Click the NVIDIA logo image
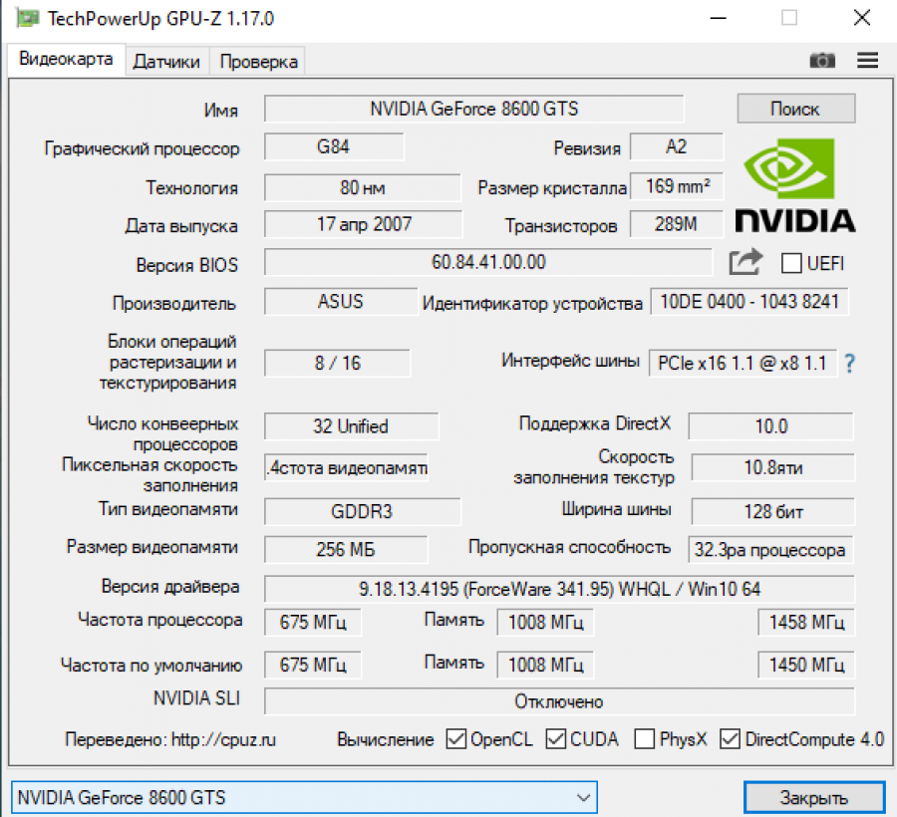This screenshot has height=817, width=897. [x=794, y=186]
